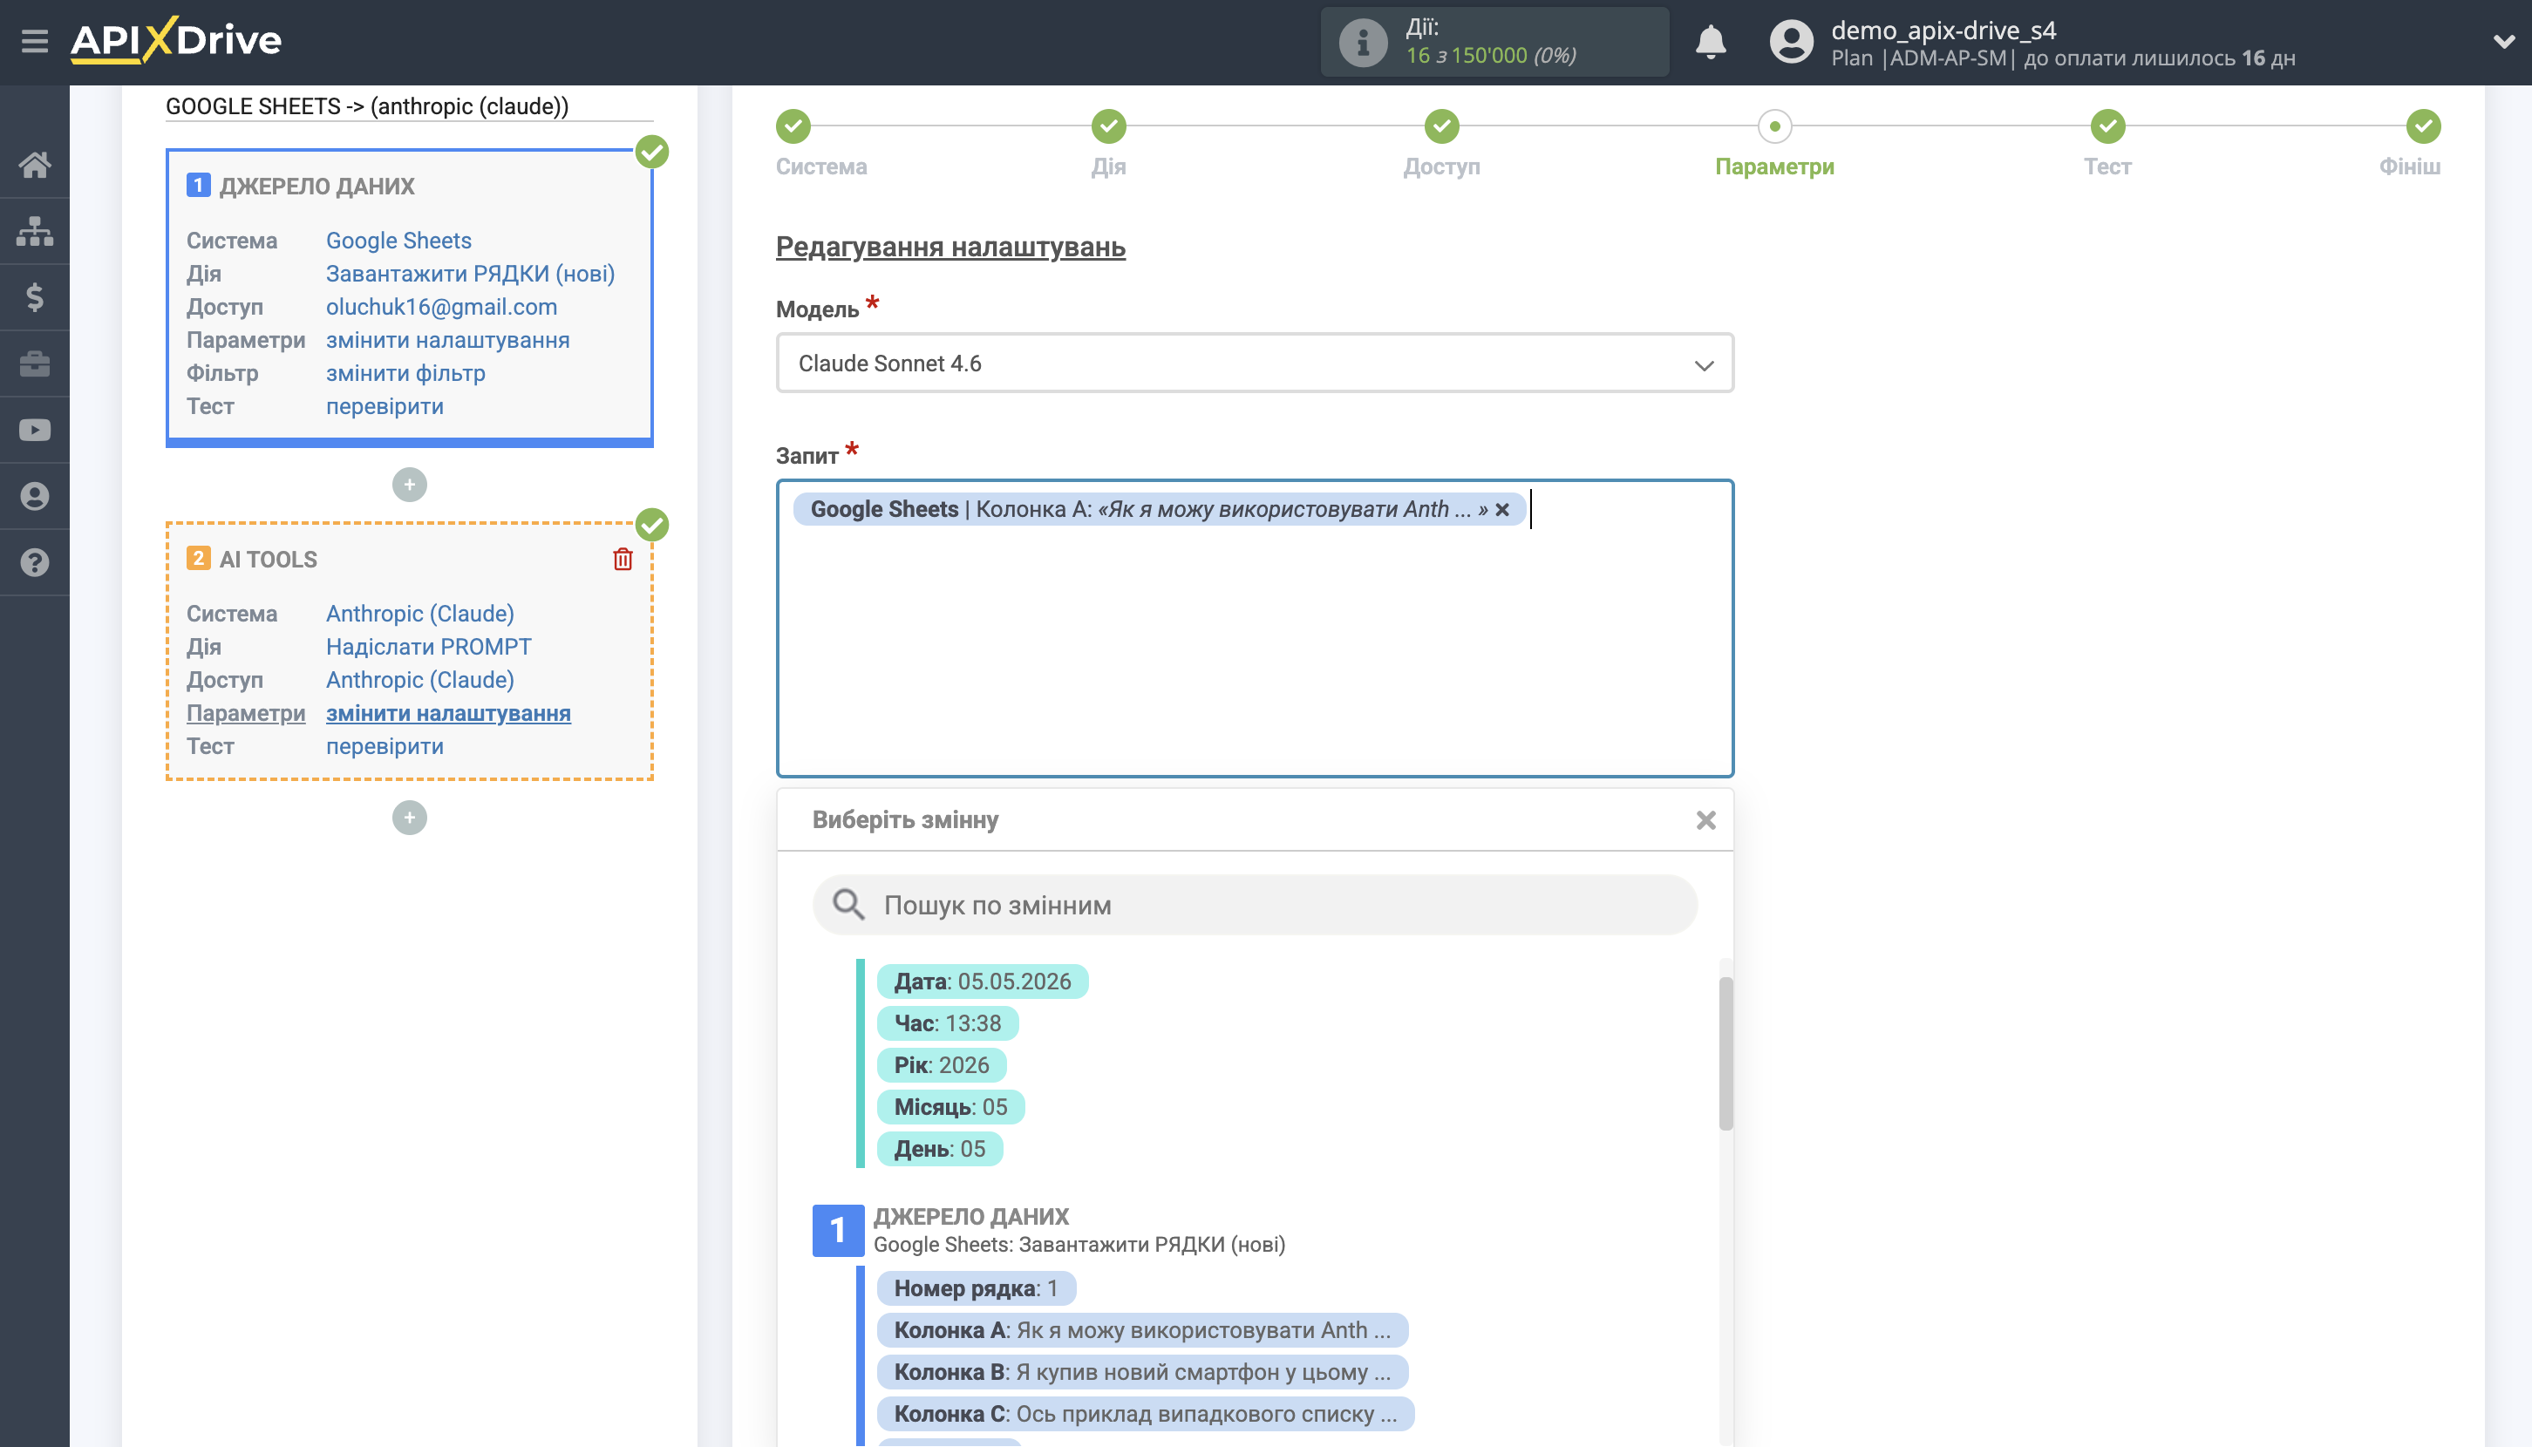Insert the Колонка B variable

pos(1142,1372)
